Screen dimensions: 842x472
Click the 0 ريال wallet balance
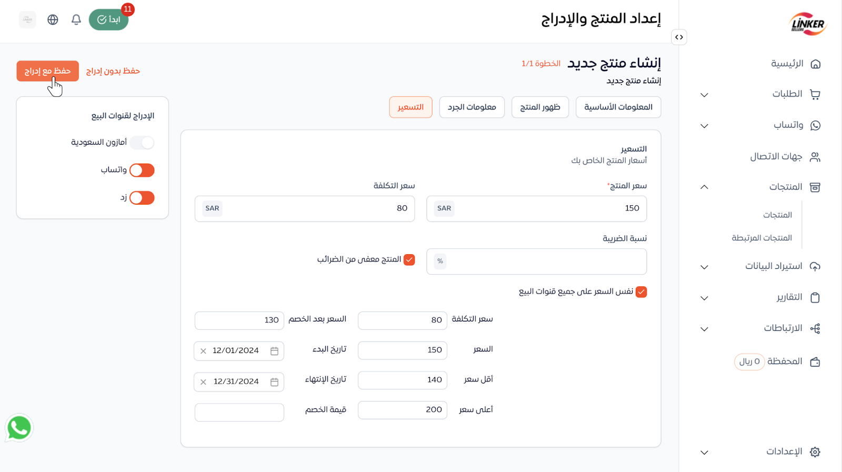(x=749, y=362)
